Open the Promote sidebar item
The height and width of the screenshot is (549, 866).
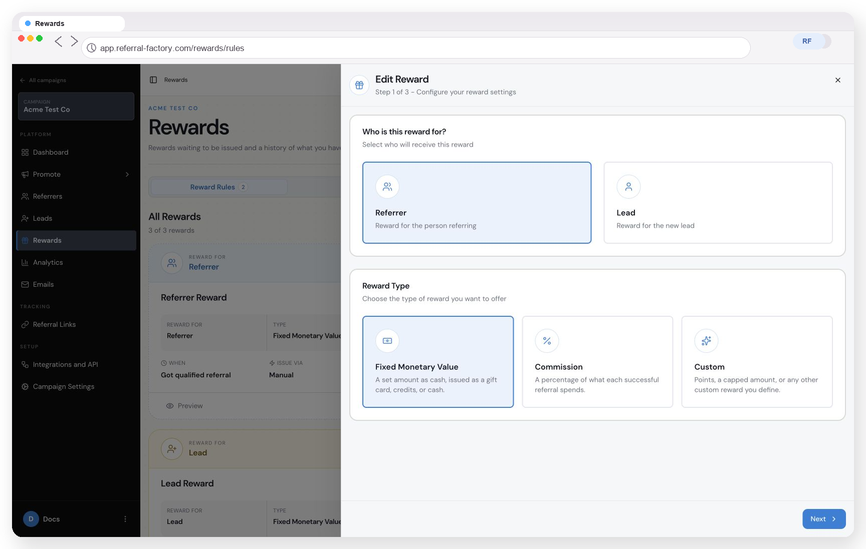point(76,174)
